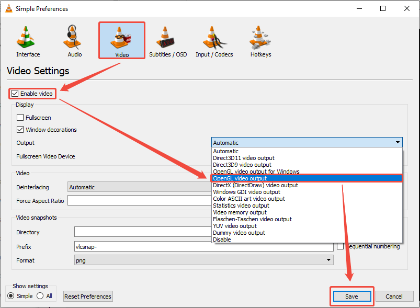
Task: Choose Direct3D11 video output option
Action: (307, 158)
